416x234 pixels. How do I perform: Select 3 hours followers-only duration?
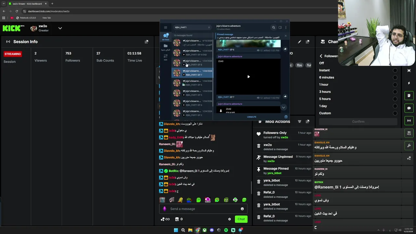[x=395, y=92]
